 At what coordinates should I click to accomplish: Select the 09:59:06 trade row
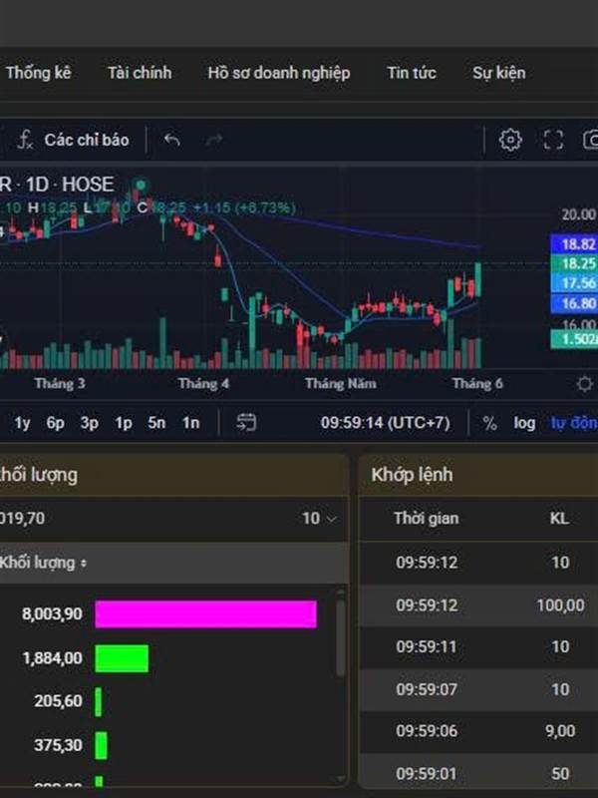tap(478, 731)
